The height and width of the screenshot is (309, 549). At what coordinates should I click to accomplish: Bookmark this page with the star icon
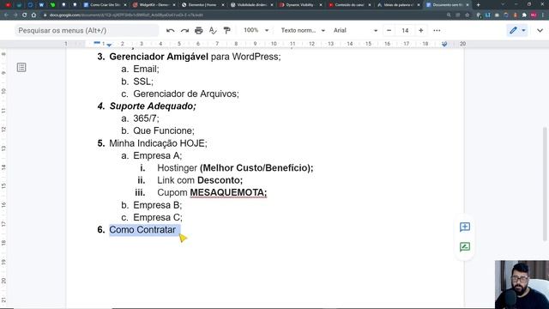pos(467,15)
